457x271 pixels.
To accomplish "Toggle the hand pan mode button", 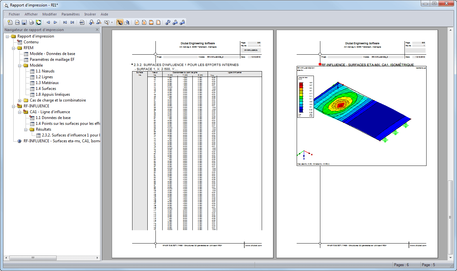I will click(120, 22).
